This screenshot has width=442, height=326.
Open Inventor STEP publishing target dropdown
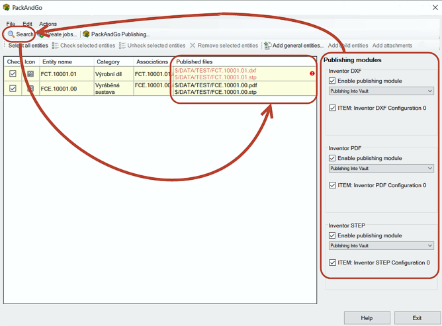381,246
